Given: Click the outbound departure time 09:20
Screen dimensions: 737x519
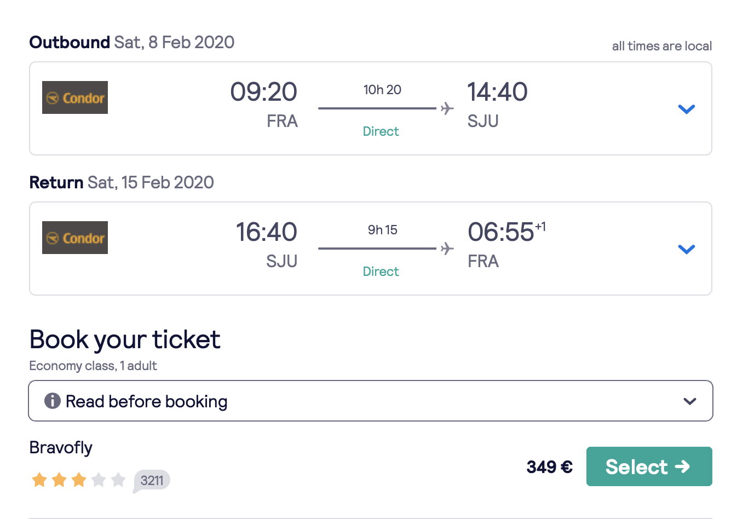Looking at the screenshot, I should [264, 91].
